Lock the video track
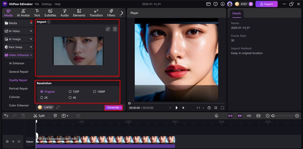The height and width of the screenshot is (149, 303). coord(7,141)
